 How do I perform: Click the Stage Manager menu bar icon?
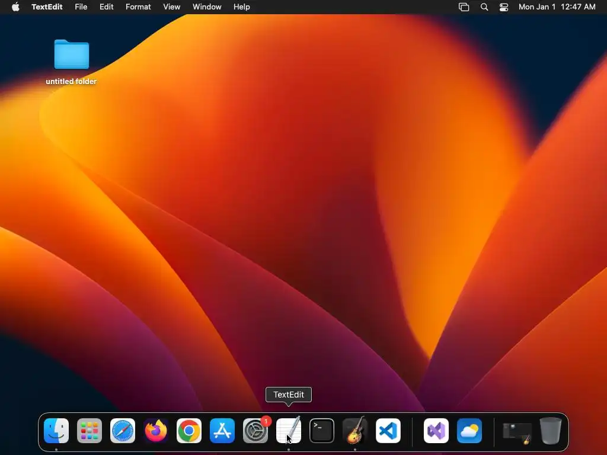tap(464, 7)
